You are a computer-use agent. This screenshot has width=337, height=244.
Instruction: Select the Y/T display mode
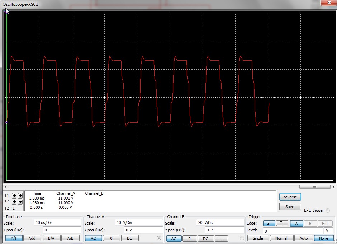point(14,238)
